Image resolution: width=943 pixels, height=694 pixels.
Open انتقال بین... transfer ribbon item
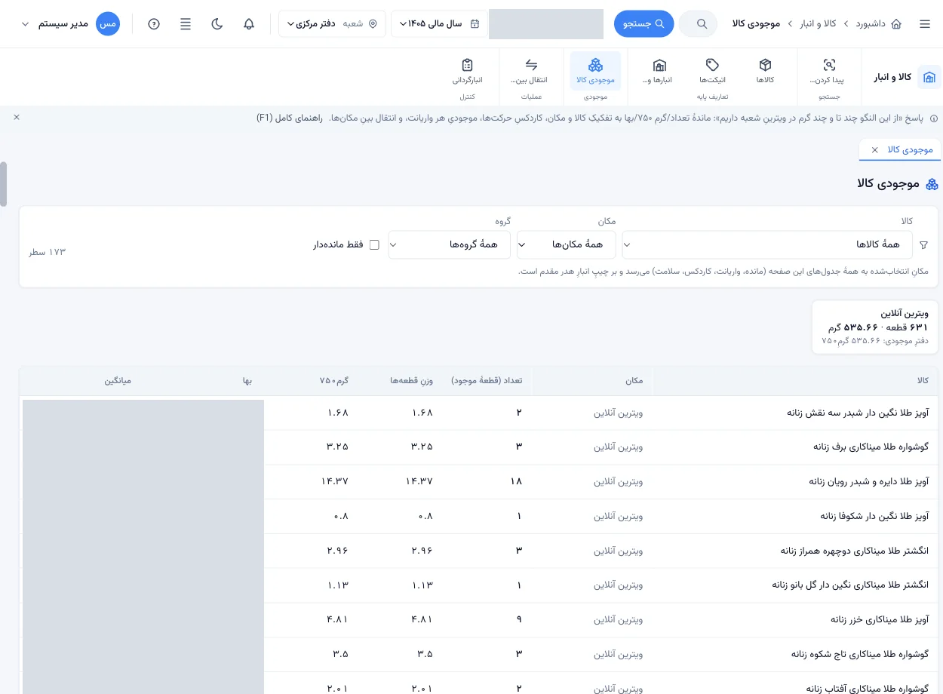coord(531,71)
